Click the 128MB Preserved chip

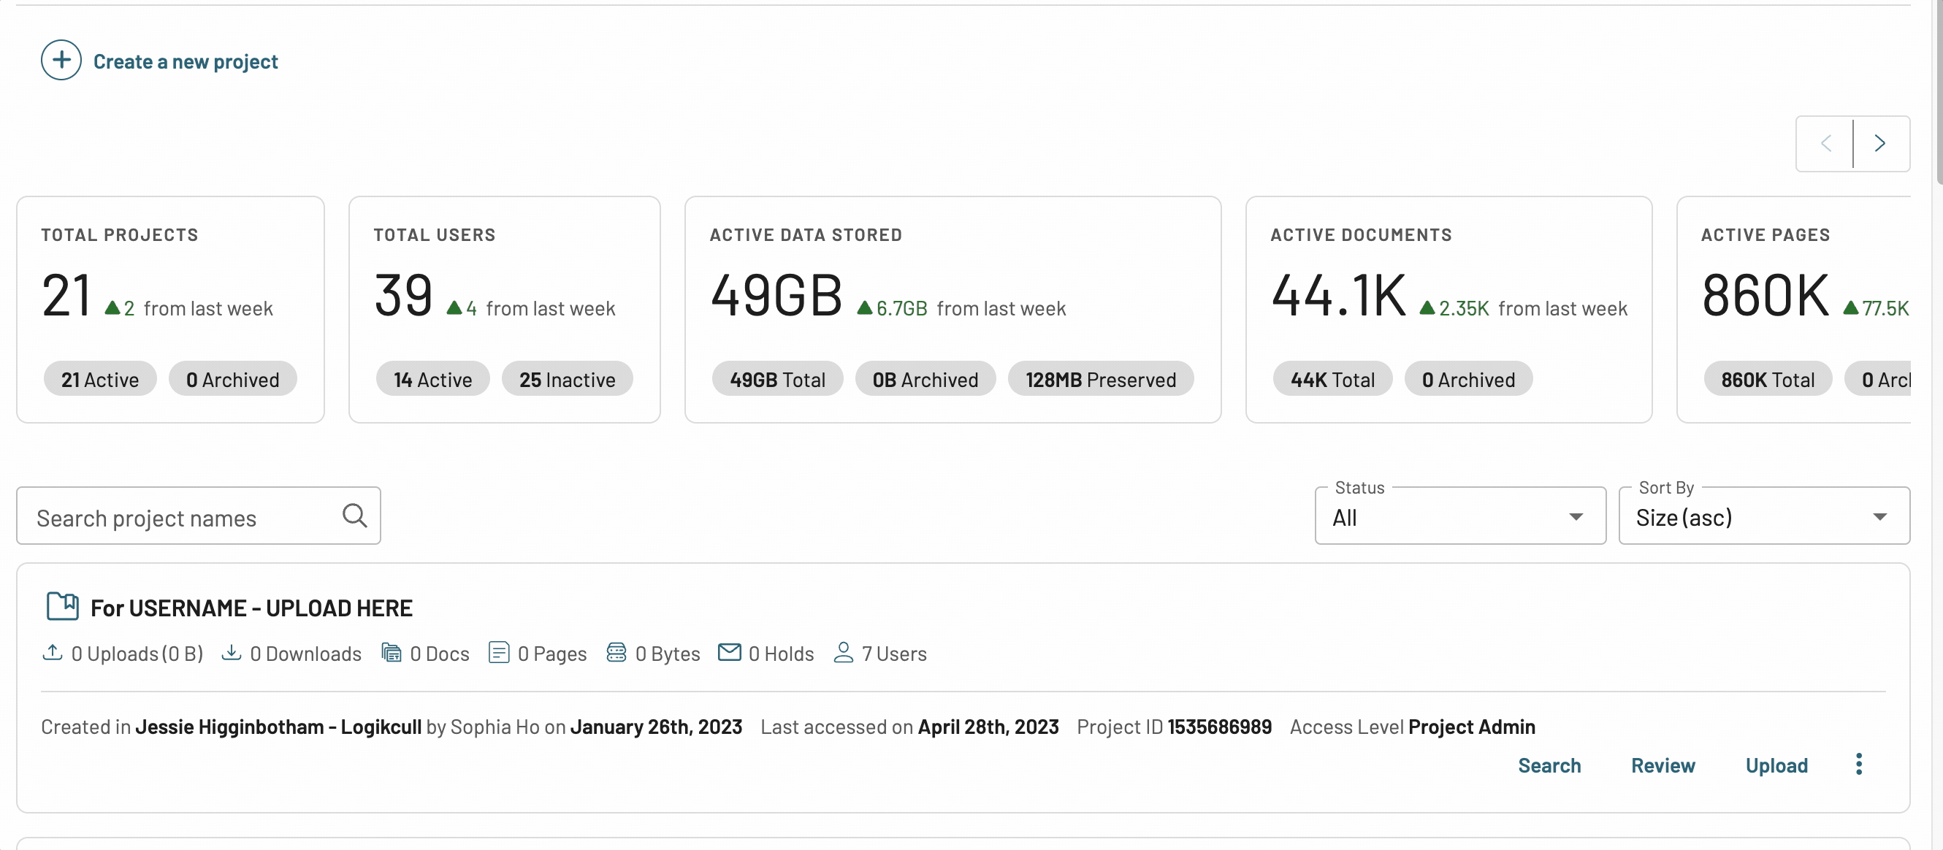1101,378
